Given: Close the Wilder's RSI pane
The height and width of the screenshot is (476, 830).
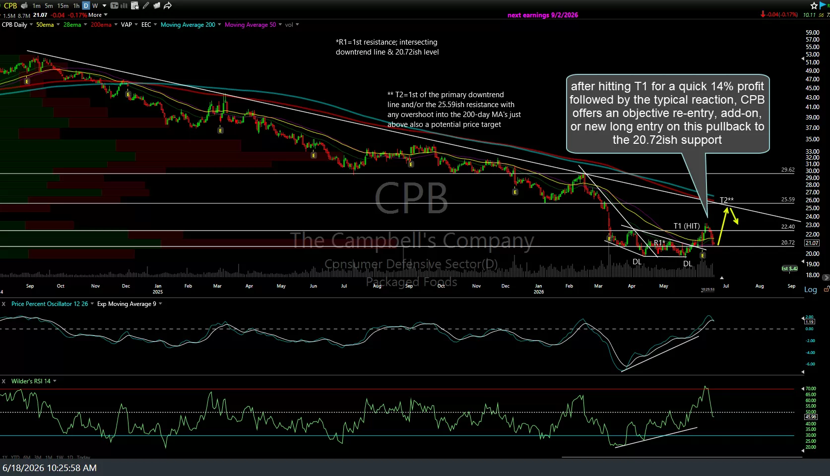Looking at the screenshot, I should 3,381.
